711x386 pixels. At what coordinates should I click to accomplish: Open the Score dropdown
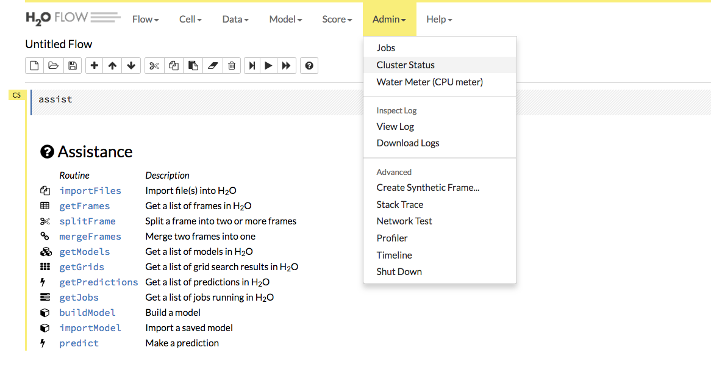coord(337,19)
